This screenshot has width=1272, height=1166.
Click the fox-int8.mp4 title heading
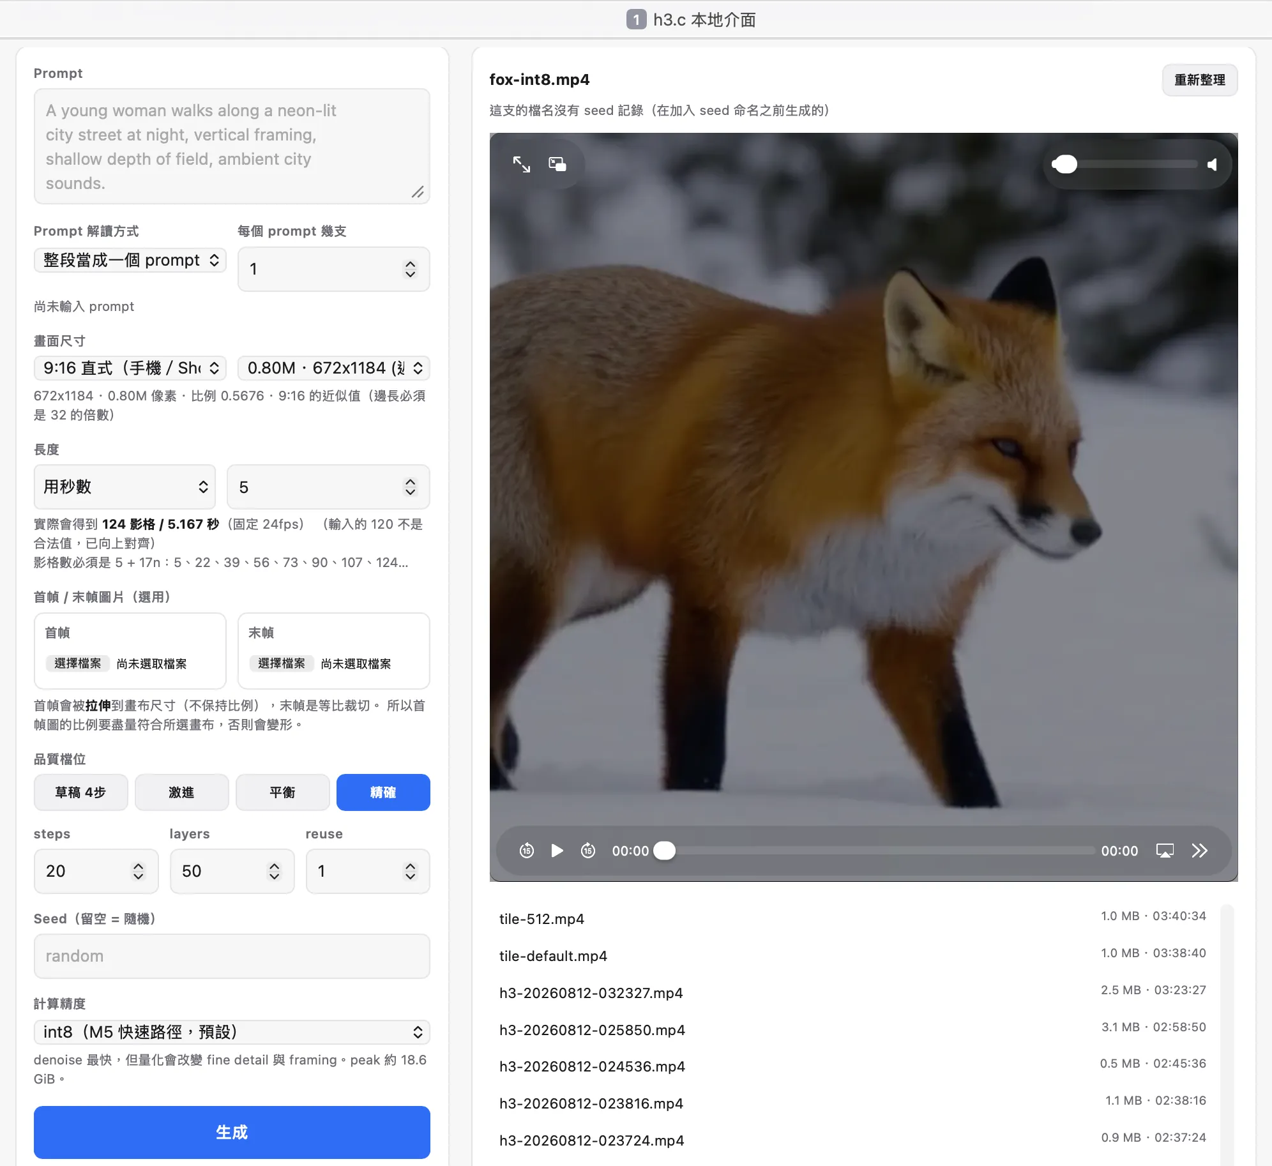(540, 80)
